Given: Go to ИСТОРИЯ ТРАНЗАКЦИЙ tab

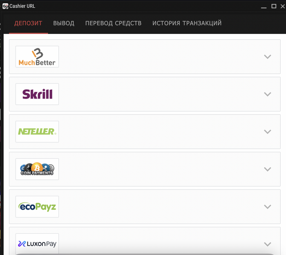Looking at the screenshot, I should coord(187,23).
